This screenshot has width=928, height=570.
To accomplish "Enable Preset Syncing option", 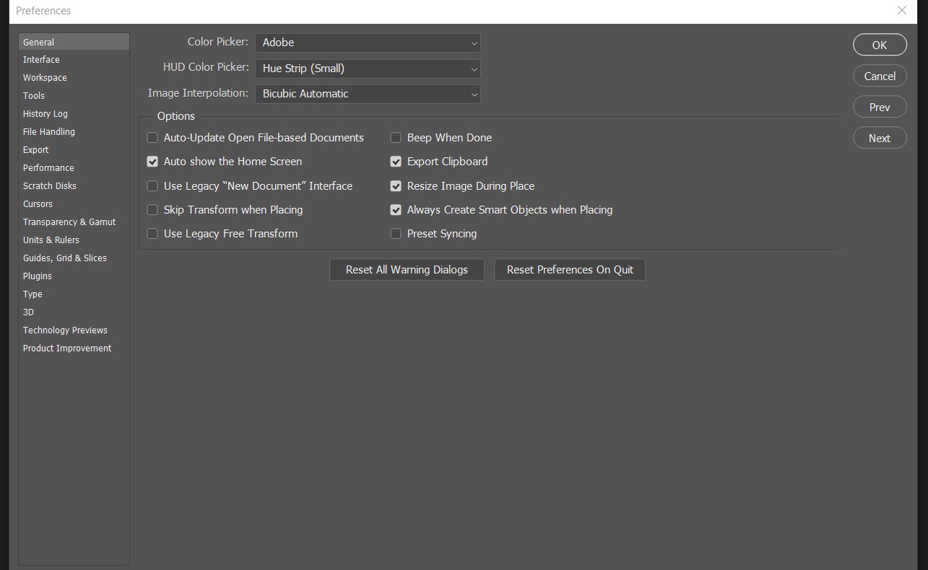I will [396, 233].
